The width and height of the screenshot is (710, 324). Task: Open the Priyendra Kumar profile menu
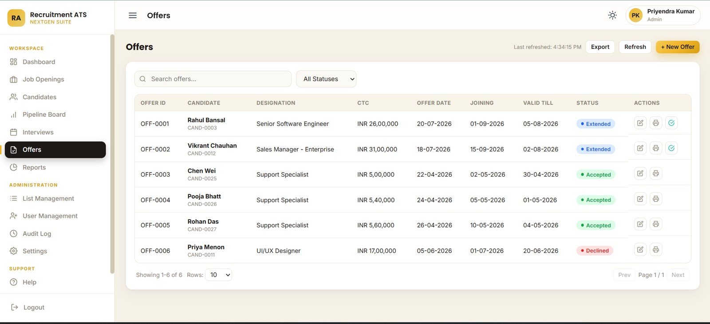click(663, 16)
